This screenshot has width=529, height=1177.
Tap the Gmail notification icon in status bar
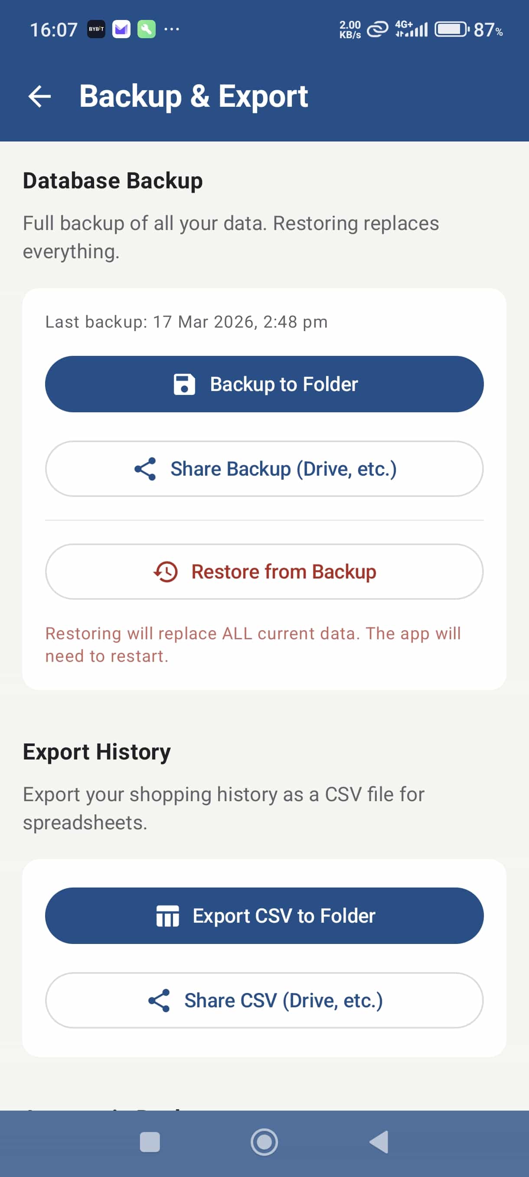pos(121,29)
